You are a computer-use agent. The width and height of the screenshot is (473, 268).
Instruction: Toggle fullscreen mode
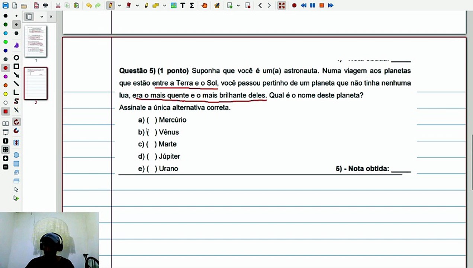coord(282,6)
